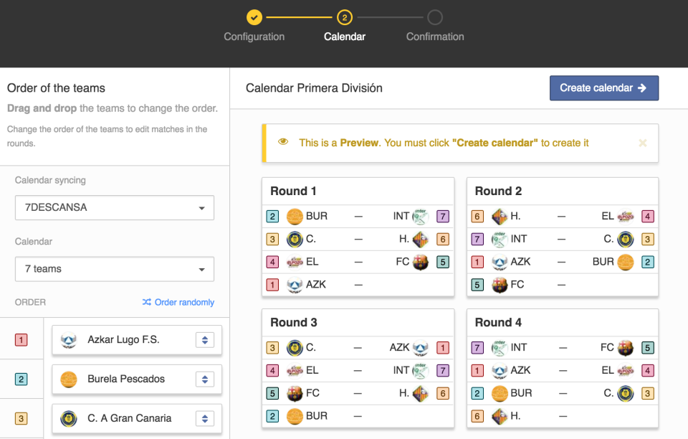
Task: Click the red number 1 badge in the order list
Action: click(21, 339)
